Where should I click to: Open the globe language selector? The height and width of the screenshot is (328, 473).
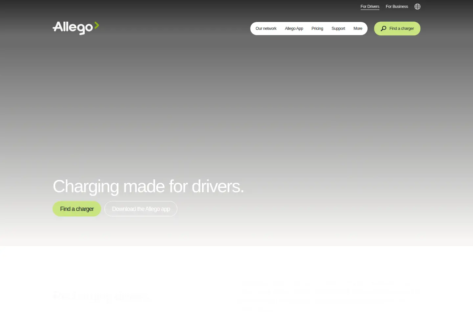417,7
